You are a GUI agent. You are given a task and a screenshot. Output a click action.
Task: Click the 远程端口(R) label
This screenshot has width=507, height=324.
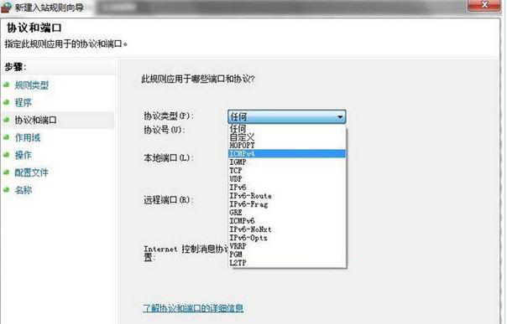pyautogui.click(x=169, y=200)
